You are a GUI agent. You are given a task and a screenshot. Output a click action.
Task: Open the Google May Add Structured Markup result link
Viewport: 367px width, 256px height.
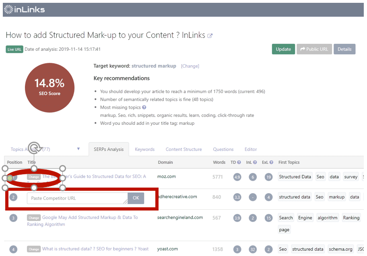point(82,221)
